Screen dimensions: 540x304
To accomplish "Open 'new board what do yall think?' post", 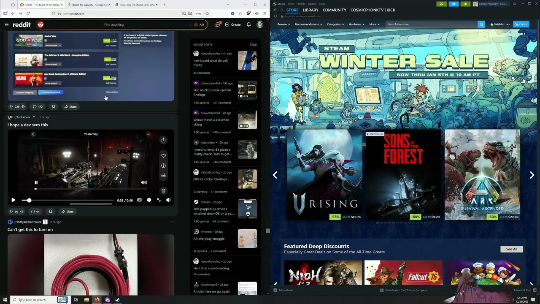I will click(211, 63).
